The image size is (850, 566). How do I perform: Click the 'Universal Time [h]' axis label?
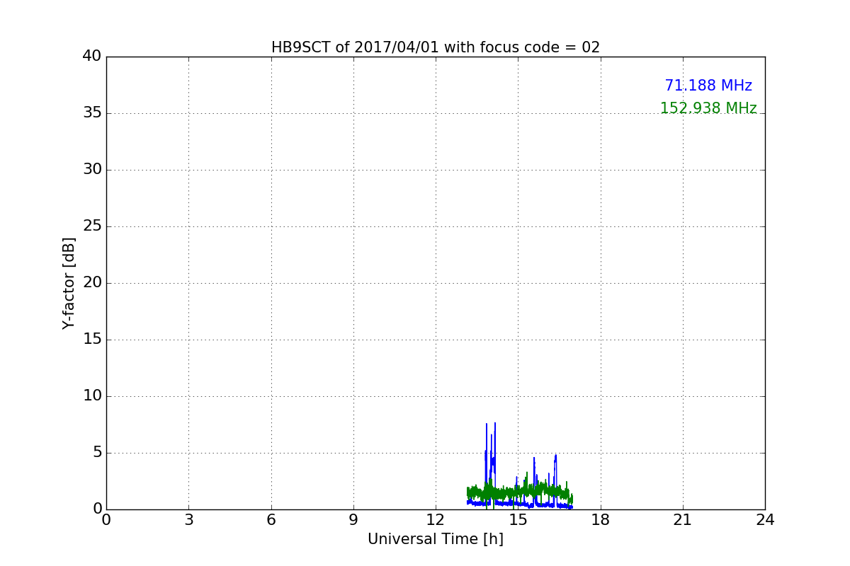[436, 539]
